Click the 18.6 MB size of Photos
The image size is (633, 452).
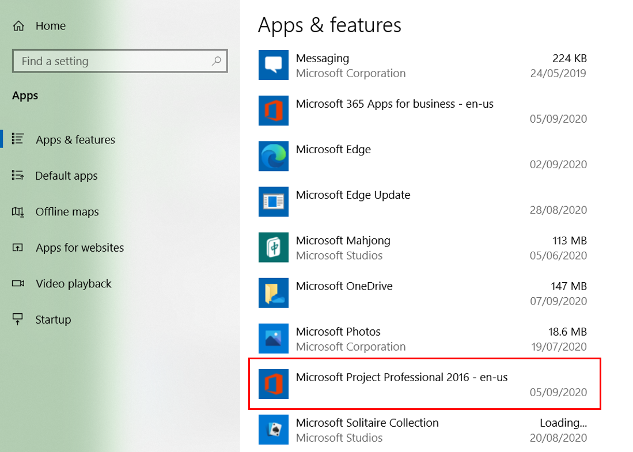coord(567,332)
